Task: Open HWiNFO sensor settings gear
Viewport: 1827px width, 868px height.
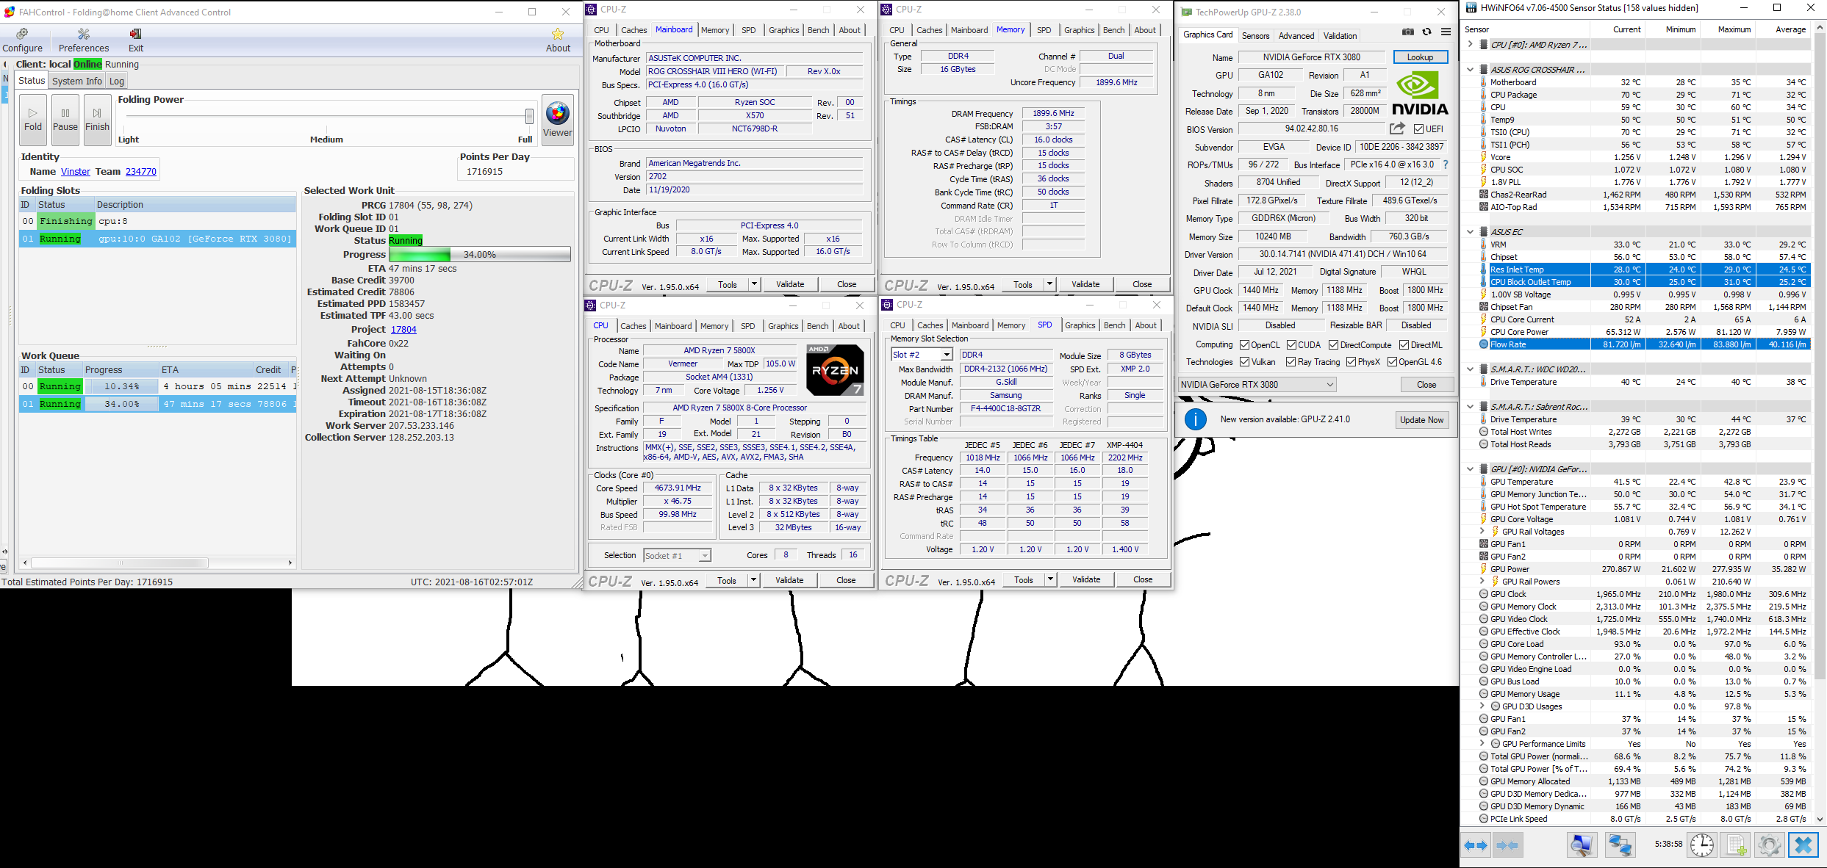Action: pyautogui.click(x=1770, y=845)
